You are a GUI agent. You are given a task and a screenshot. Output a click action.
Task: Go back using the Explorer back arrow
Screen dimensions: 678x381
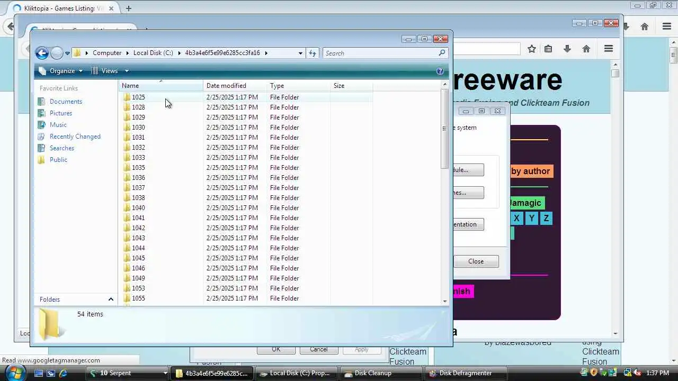42,53
